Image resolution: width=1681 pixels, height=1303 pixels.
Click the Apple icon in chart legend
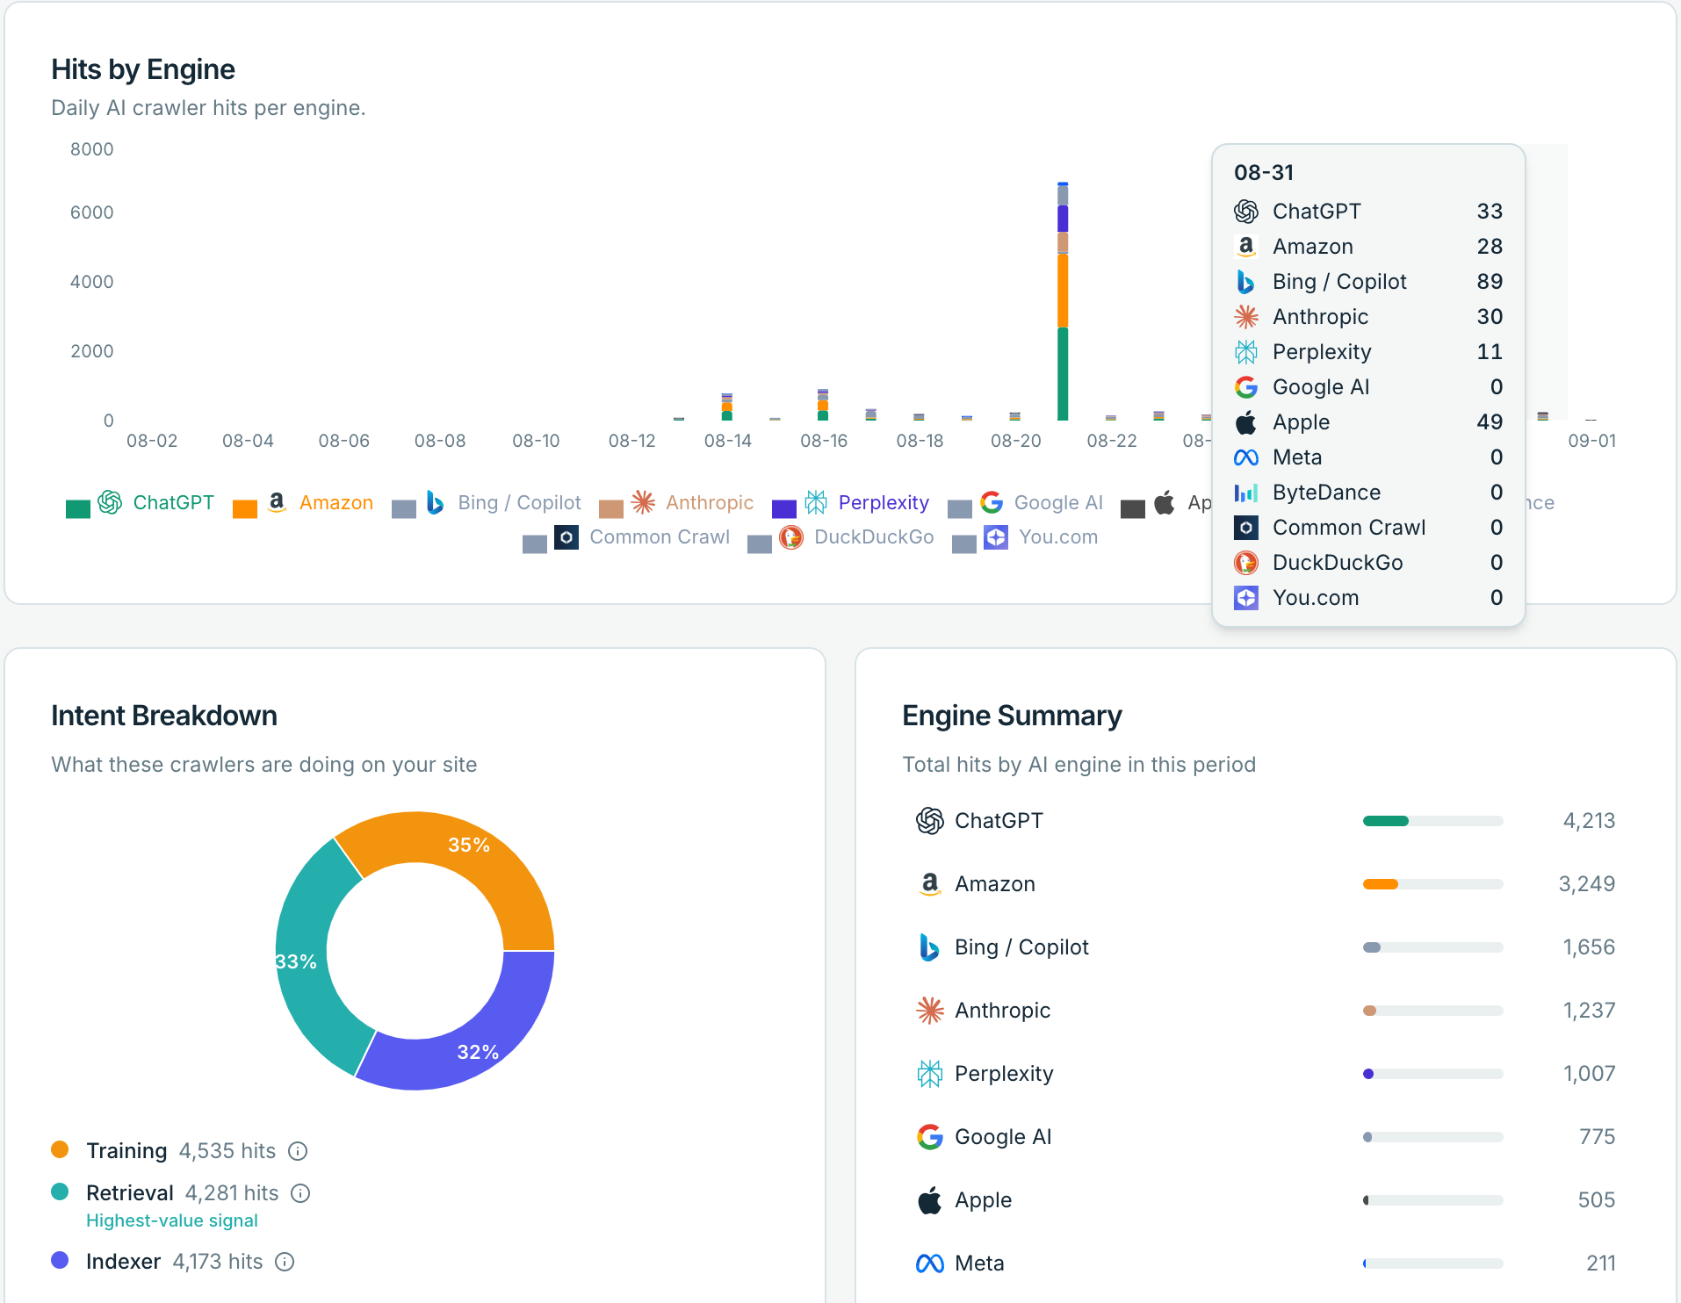coord(1165,503)
